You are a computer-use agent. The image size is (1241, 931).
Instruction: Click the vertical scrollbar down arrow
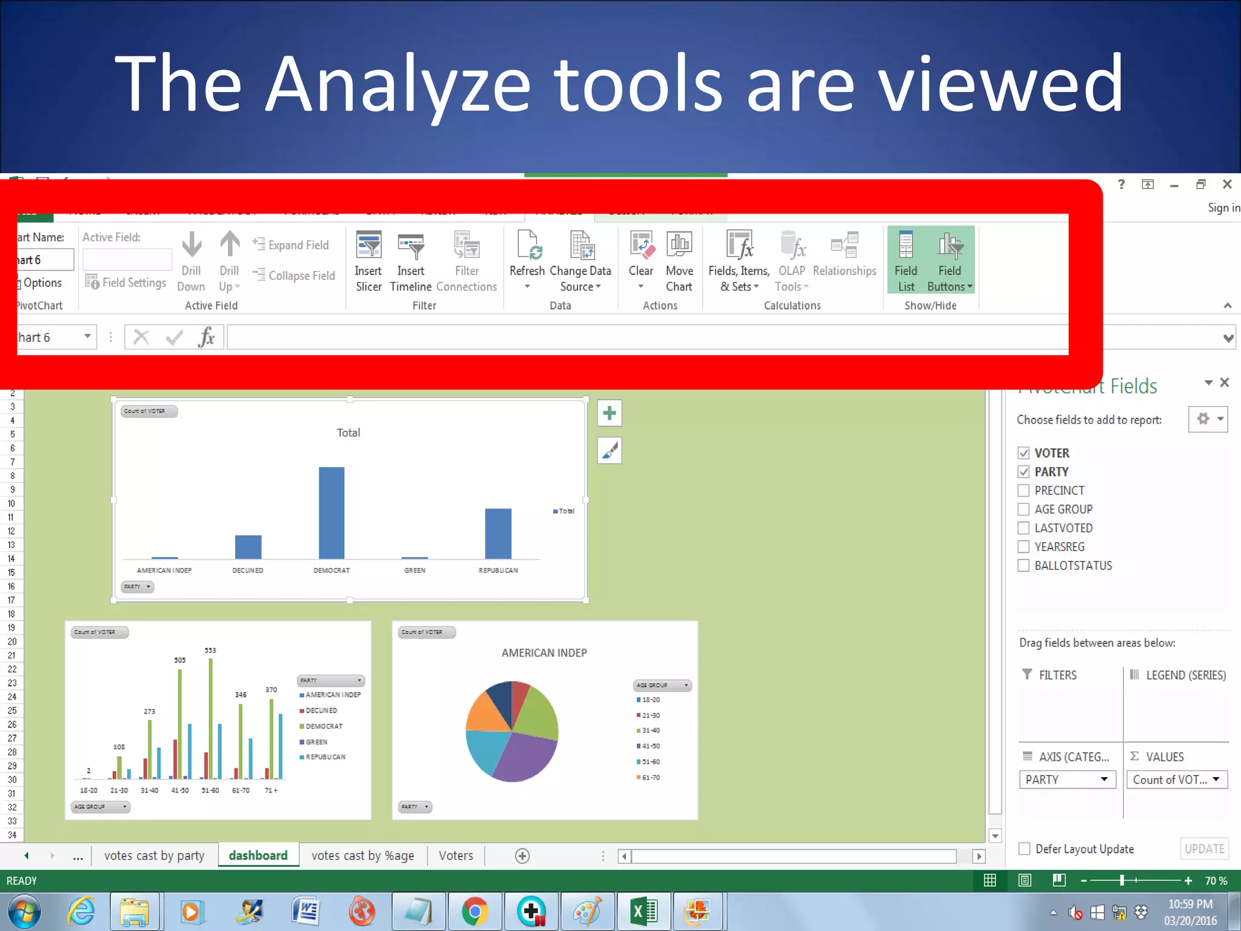995,836
